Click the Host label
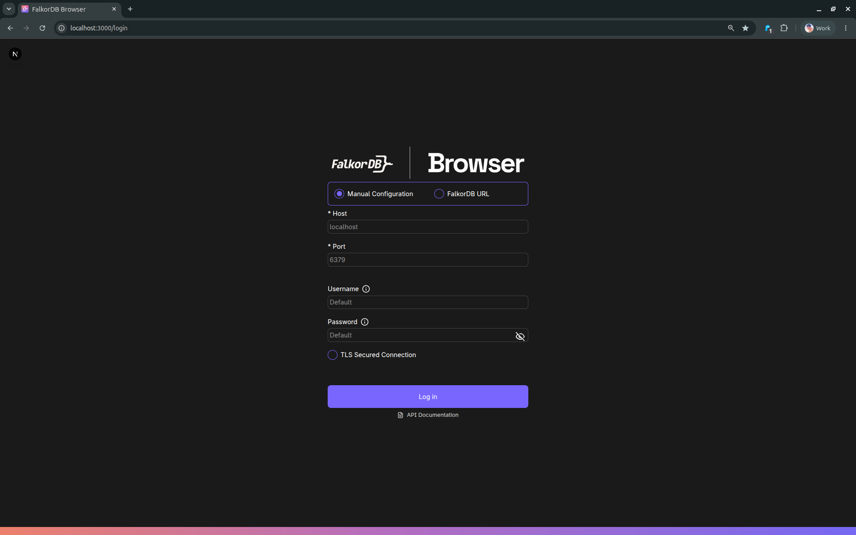This screenshot has width=856, height=535. [337, 214]
